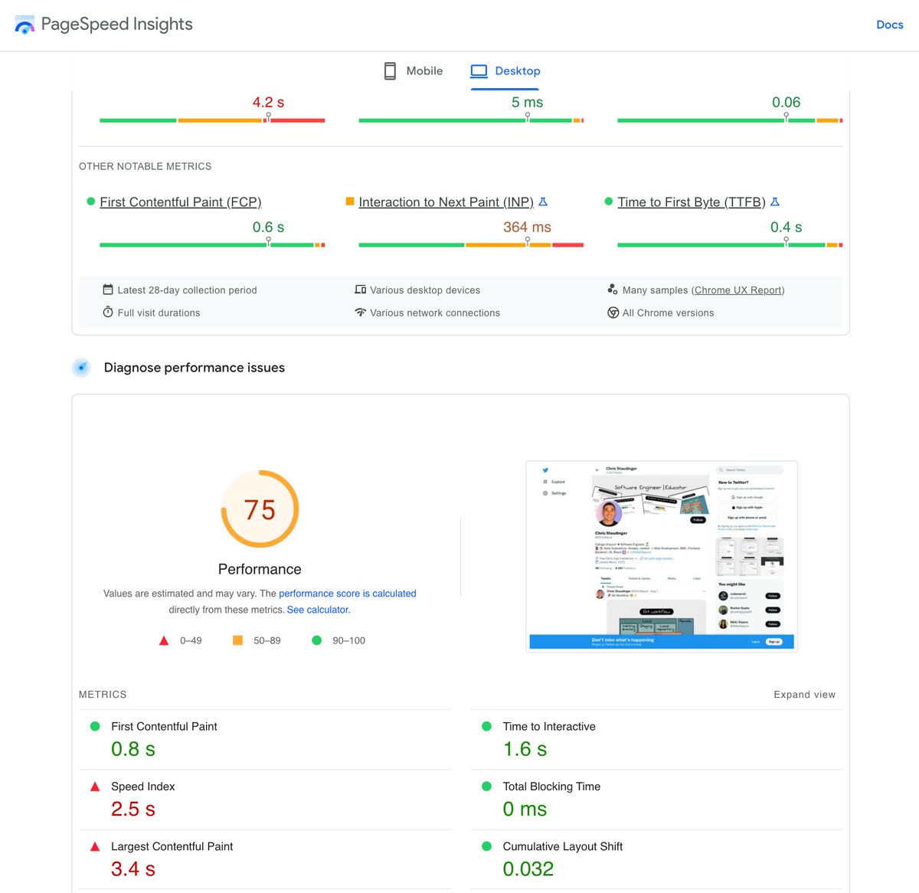The height and width of the screenshot is (893, 919).
Task: Click the See calculator link
Action: pos(318,610)
